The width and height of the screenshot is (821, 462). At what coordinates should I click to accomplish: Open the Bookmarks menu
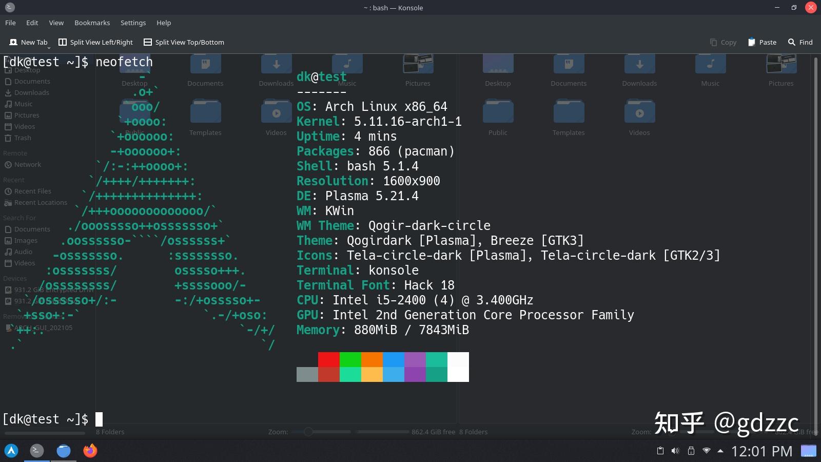[x=92, y=23]
